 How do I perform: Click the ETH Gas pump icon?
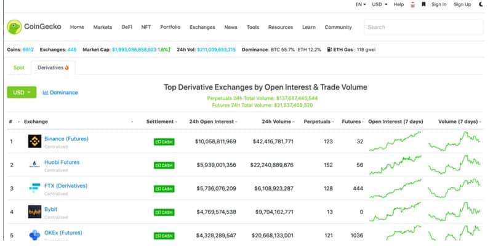click(329, 50)
